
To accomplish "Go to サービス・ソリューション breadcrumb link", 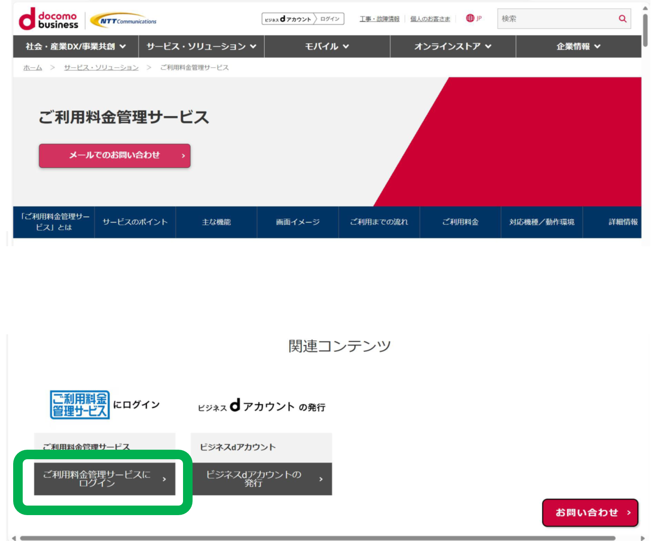I will pyautogui.click(x=101, y=67).
